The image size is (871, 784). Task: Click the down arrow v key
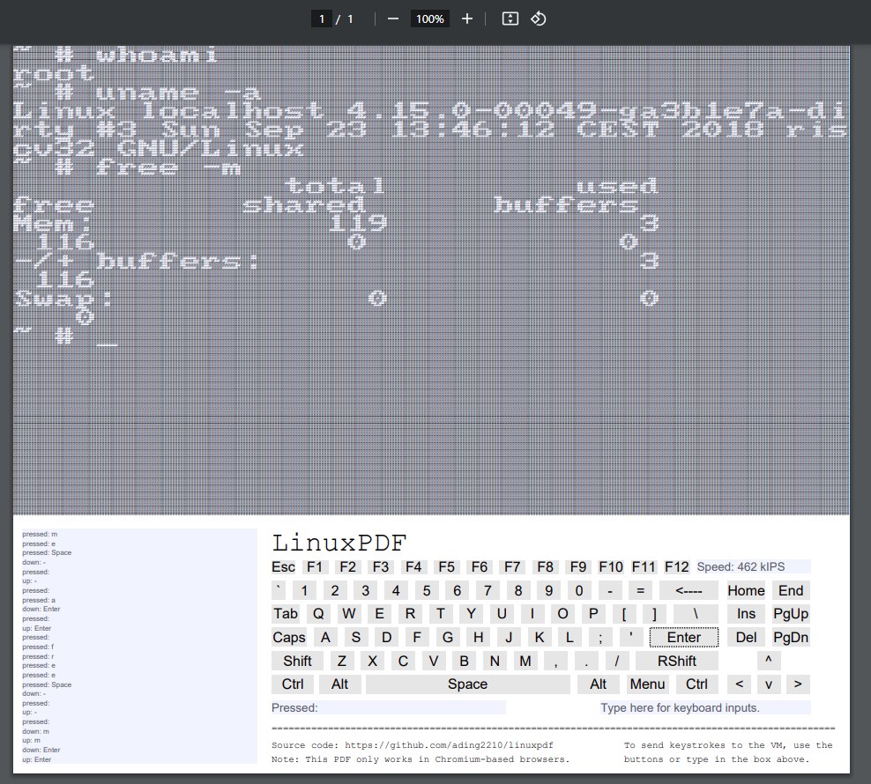[x=769, y=684]
